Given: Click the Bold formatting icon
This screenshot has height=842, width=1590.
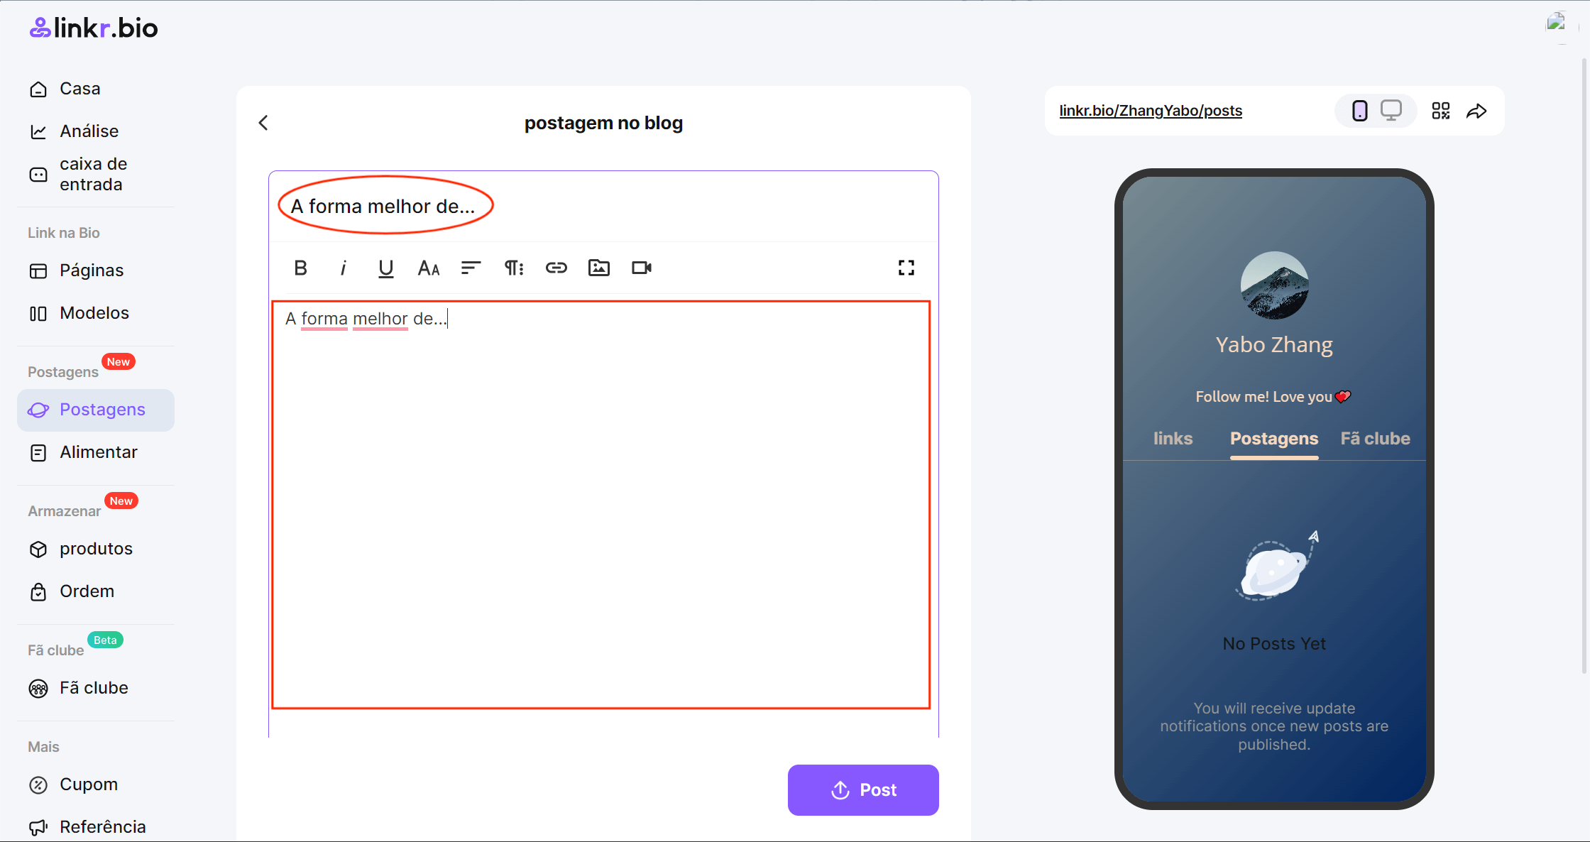Looking at the screenshot, I should 301,267.
